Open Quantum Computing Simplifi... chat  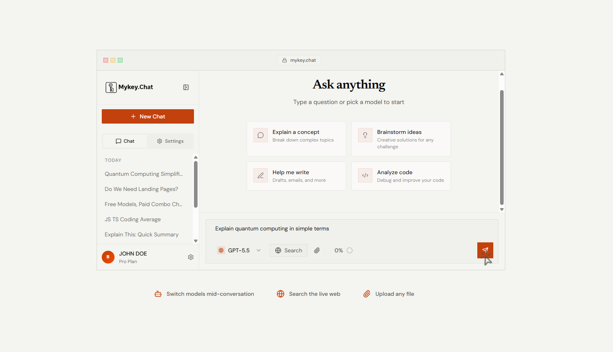144,174
